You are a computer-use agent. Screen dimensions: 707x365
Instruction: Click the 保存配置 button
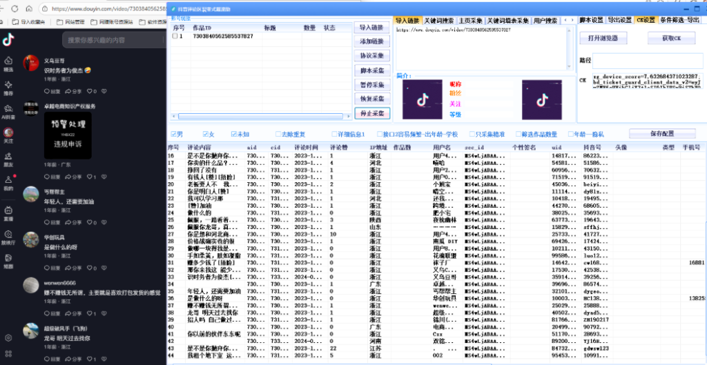tap(662, 133)
